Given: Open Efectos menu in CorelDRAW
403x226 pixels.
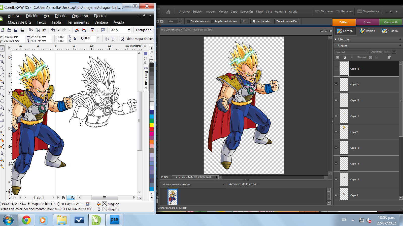Looking at the screenshot, I should tap(100, 16).
